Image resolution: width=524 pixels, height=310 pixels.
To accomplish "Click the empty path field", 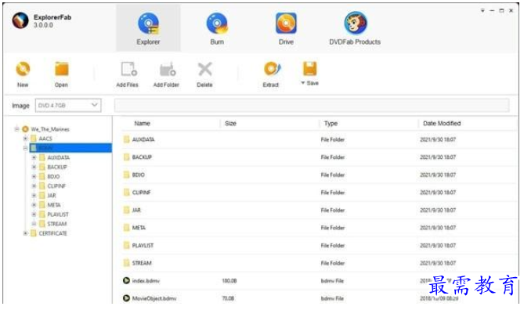I will click(312, 105).
